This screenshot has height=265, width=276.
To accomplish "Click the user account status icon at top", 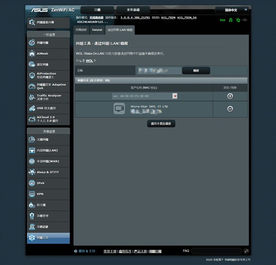I will (x=230, y=20).
